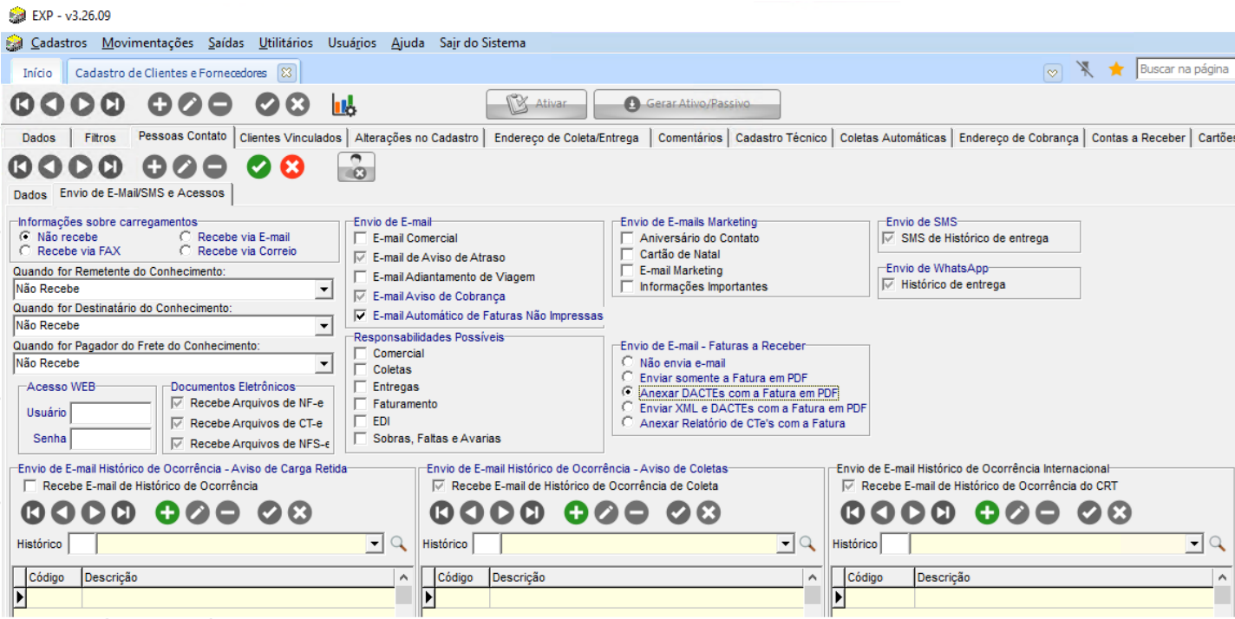Switch to the Endereço de Cobrança tab

click(1018, 138)
